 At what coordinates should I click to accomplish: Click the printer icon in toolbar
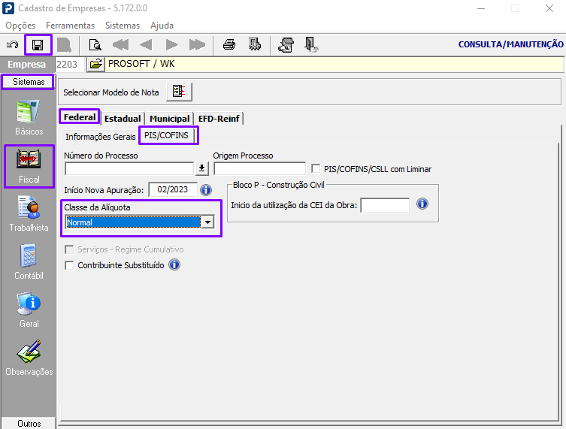tap(229, 45)
